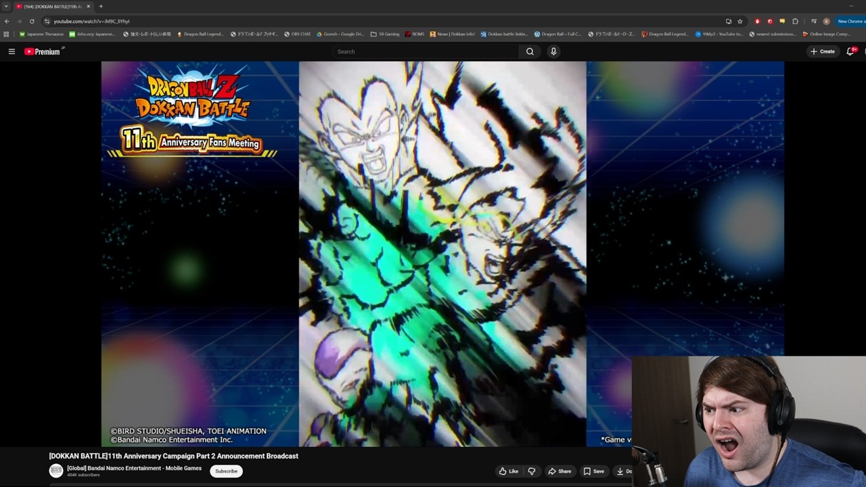
Task: Close the DOKKAN BATTLE YouTube tab
Action: coord(88,6)
